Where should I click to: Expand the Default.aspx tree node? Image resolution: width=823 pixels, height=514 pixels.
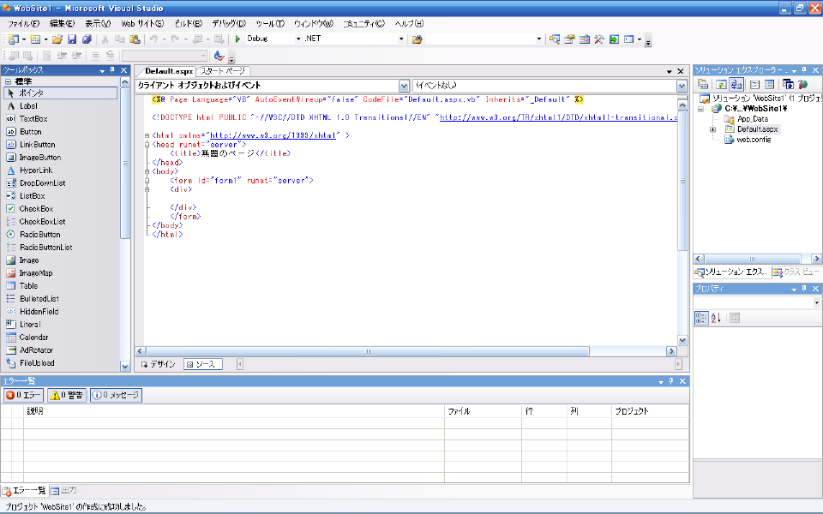(713, 129)
